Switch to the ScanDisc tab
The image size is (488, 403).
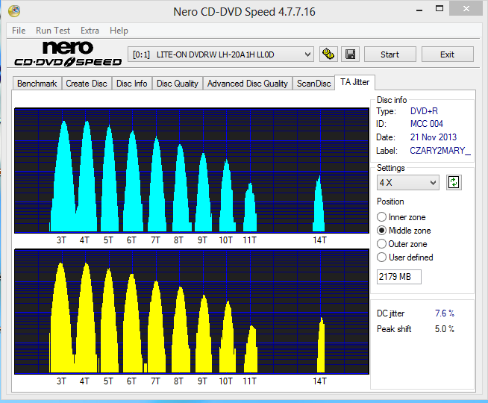point(313,84)
